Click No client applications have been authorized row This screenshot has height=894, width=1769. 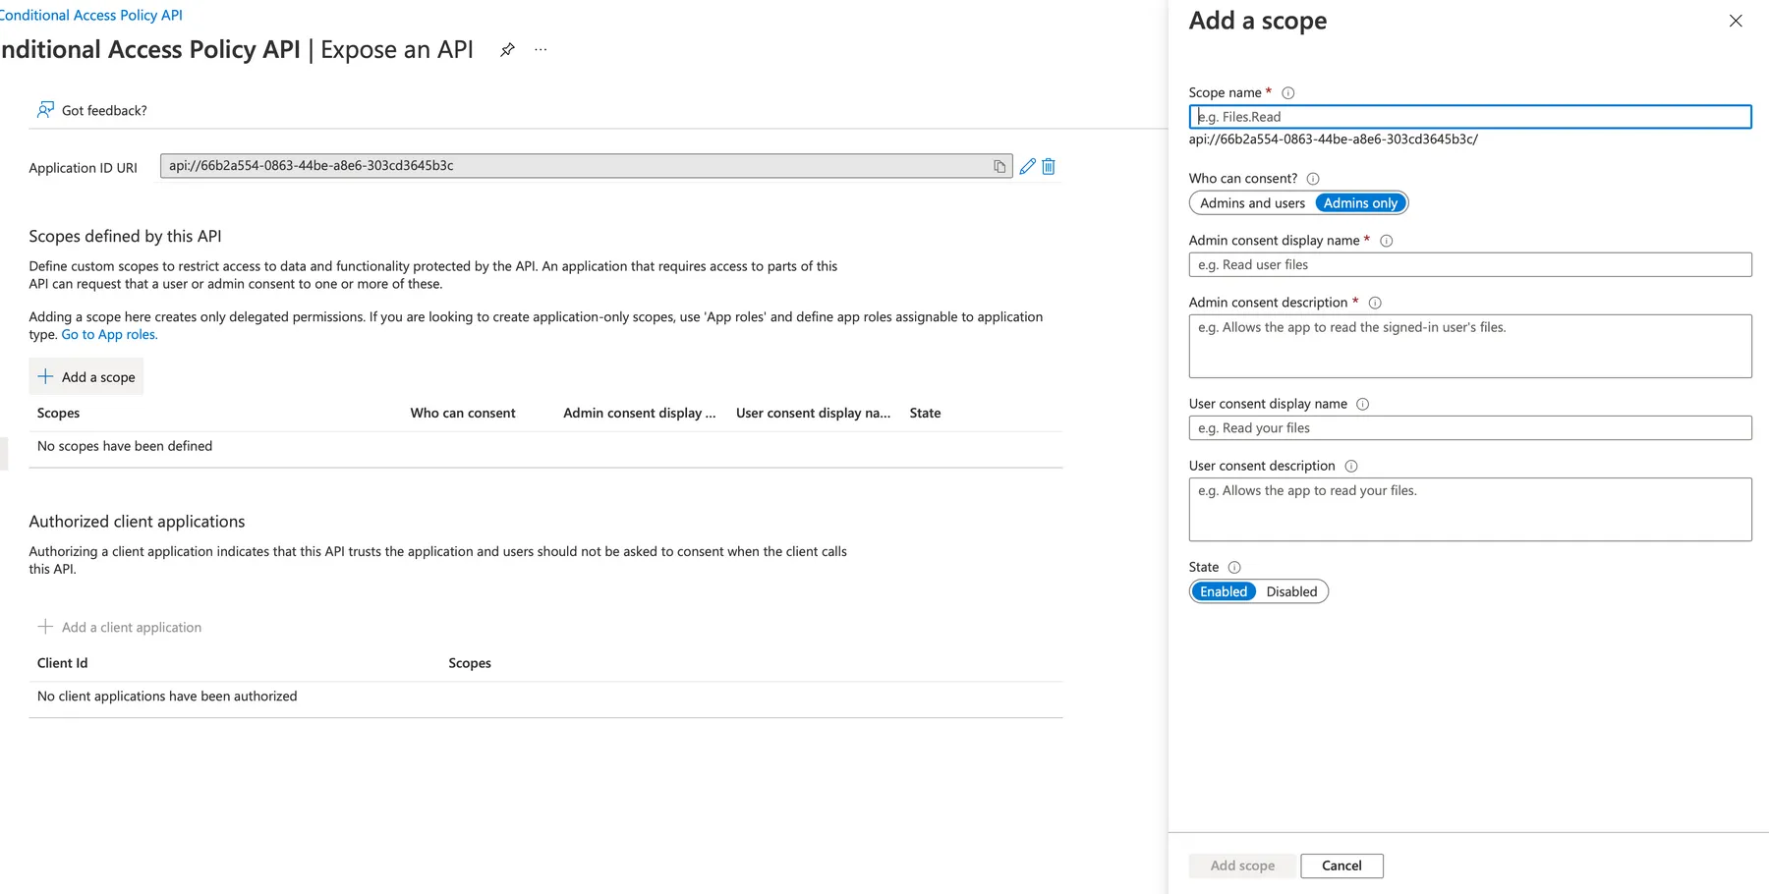pyautogui.click(x=545, y=697)
